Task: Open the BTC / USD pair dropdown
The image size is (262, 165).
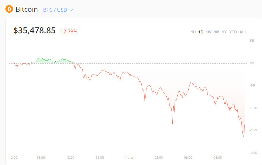Action: click(58, 10)
